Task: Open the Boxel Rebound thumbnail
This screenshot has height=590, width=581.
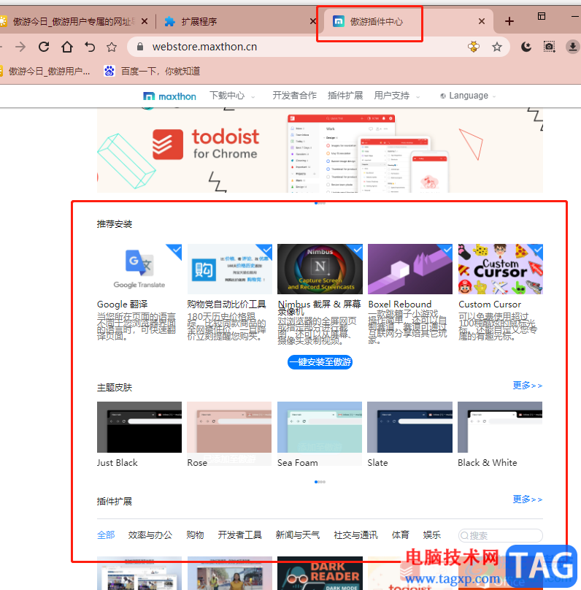Action: click(x=410, y=269)
